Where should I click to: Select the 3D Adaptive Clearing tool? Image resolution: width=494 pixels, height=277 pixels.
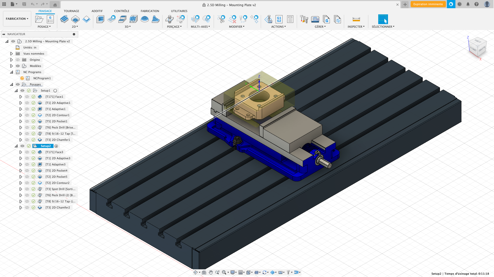[x=100, y=19]
